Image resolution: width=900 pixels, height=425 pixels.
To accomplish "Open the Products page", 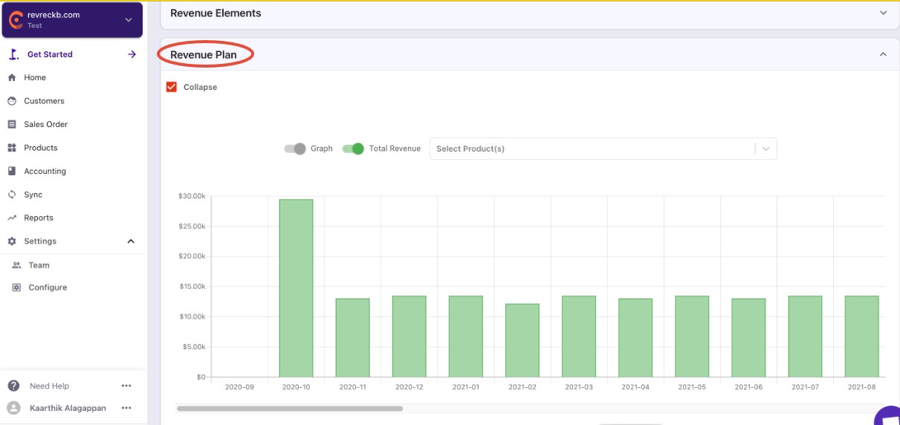I will click(x=40, y=148).
